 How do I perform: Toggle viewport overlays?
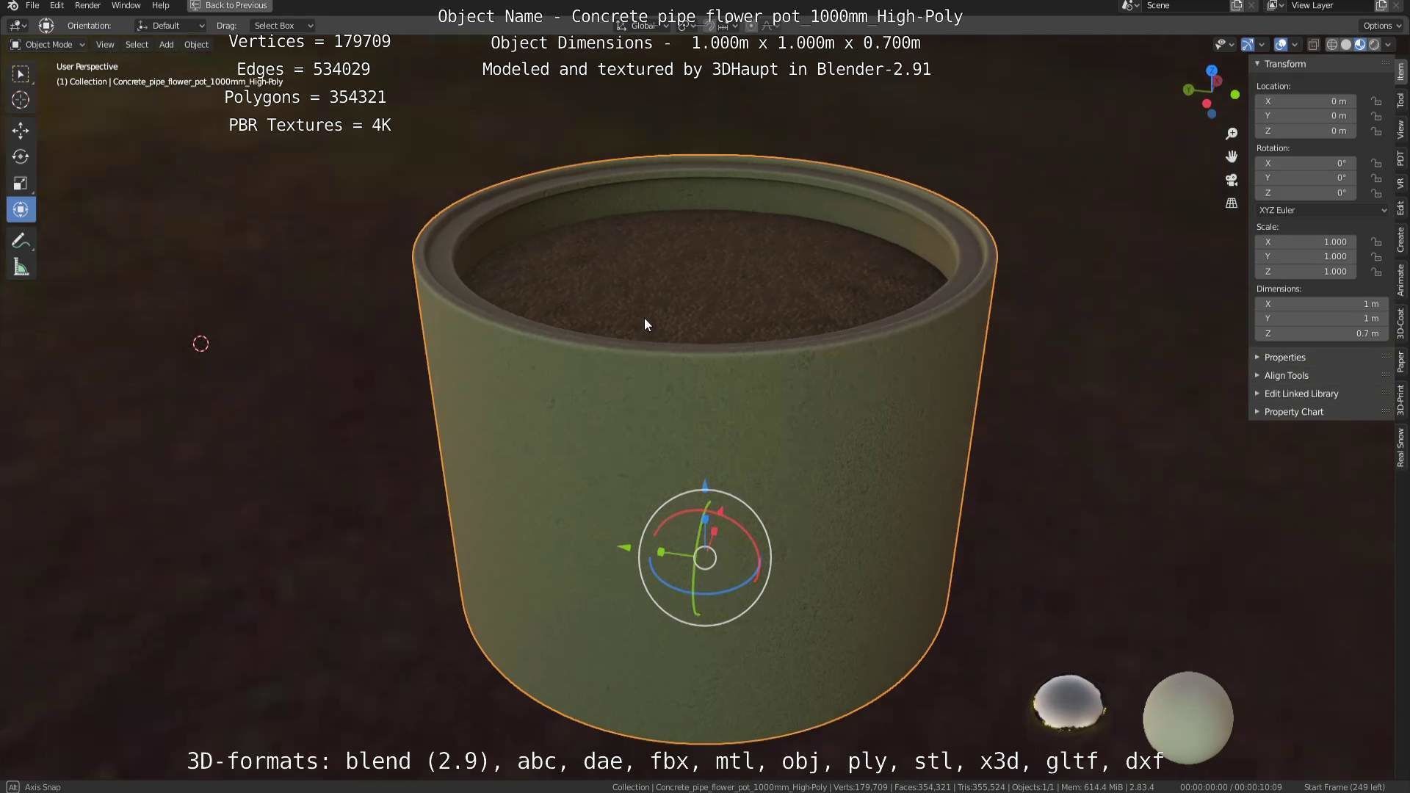pyautogui.click(x=1281, y=45)
